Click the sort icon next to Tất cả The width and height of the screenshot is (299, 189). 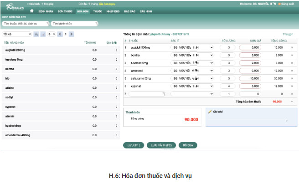click(36, 34)
